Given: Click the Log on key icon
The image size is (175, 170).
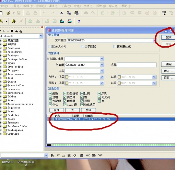Looking at the screenshot, I should click(1, 21).
